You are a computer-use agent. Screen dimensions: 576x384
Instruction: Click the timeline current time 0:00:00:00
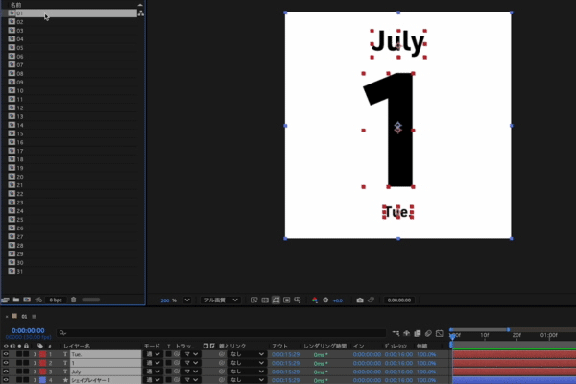click(28, 330)
